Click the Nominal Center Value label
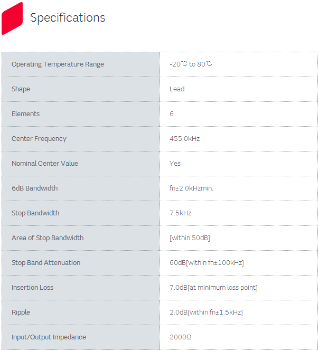 point(44,164)
